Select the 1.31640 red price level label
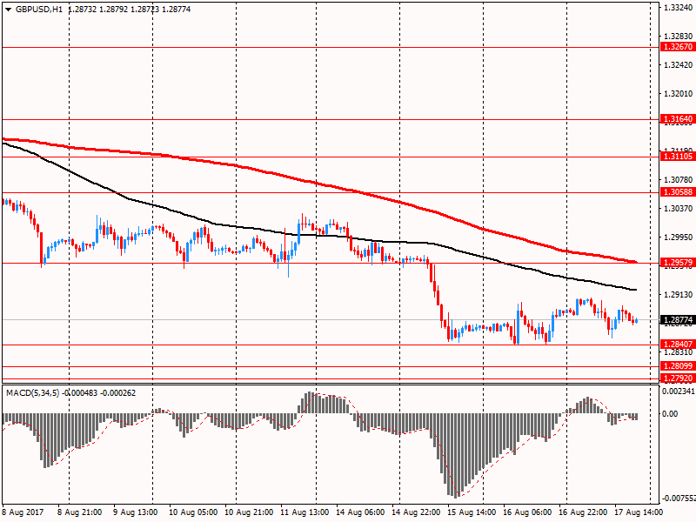 click(x=678, y=119)
